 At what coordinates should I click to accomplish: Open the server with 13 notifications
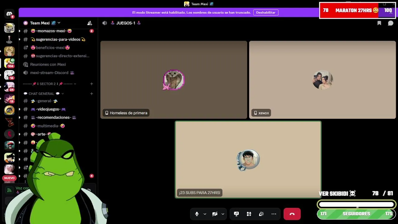point(9,98)
